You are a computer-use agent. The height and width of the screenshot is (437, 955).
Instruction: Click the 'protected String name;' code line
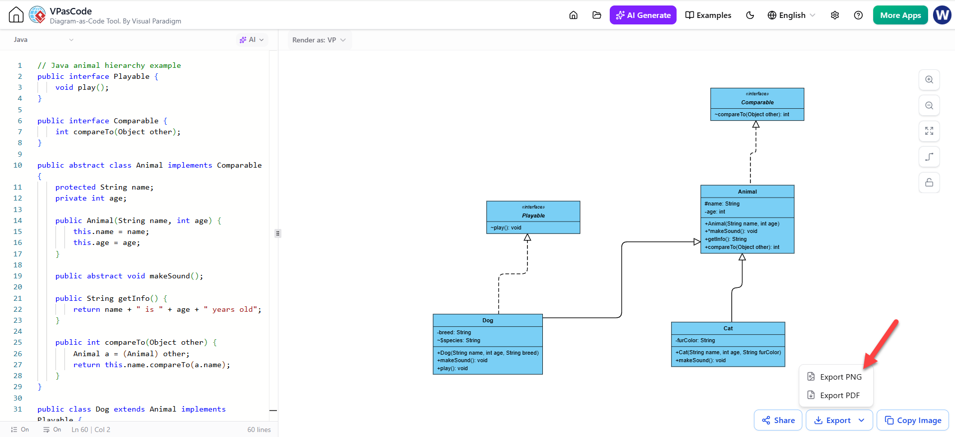(104, 187)
